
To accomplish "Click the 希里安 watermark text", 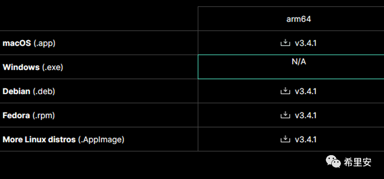I will pos(357,162).
